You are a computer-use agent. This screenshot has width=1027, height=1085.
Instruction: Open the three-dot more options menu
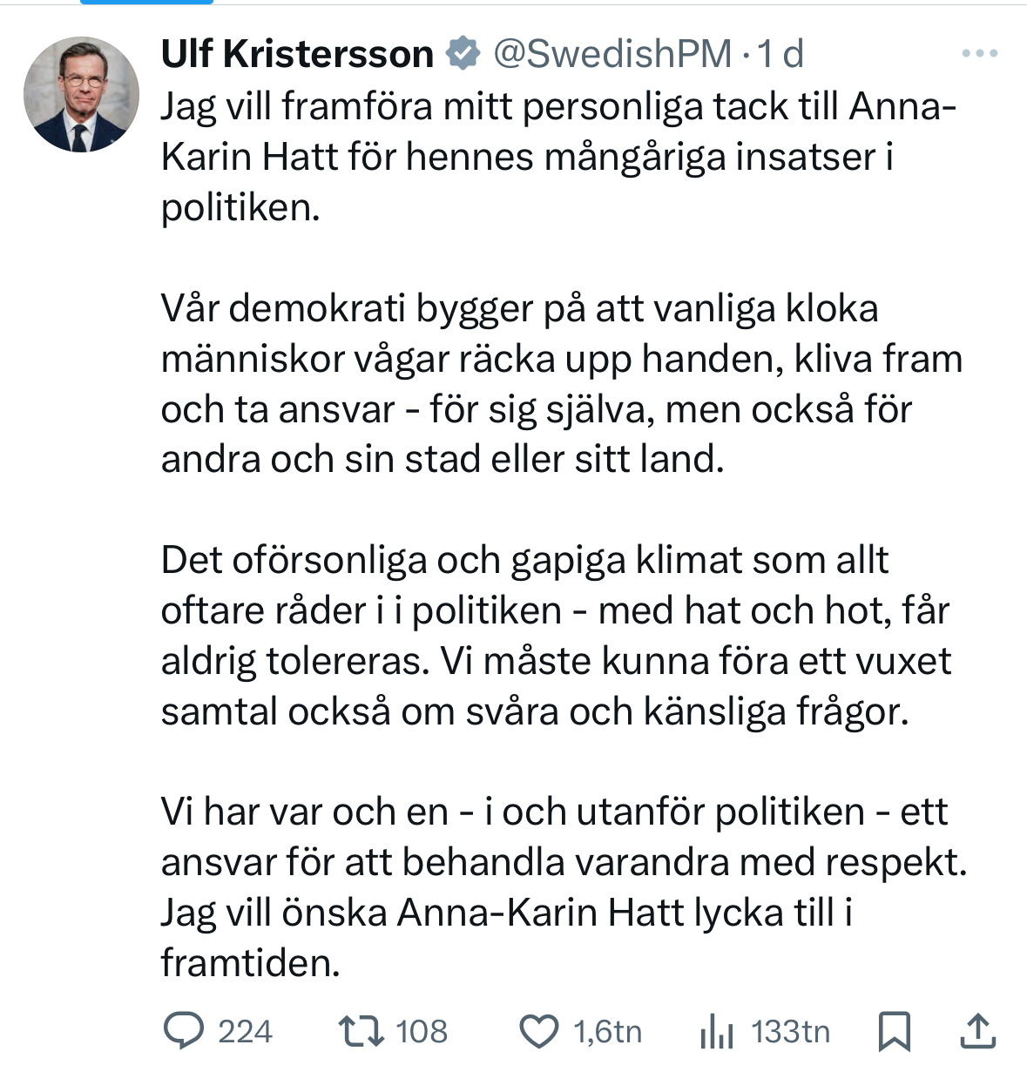979,54
